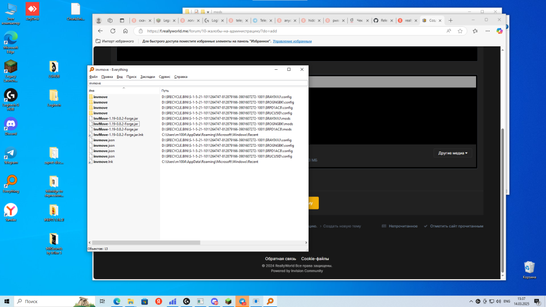
Task: Open the notification center icon
Action: point(537,302)
